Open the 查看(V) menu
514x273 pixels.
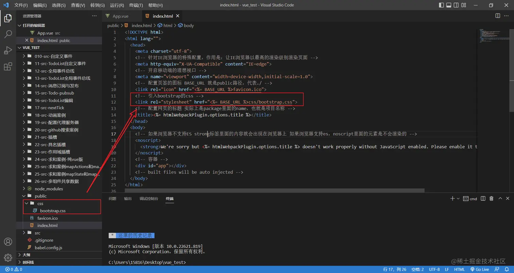coord(78,5)
